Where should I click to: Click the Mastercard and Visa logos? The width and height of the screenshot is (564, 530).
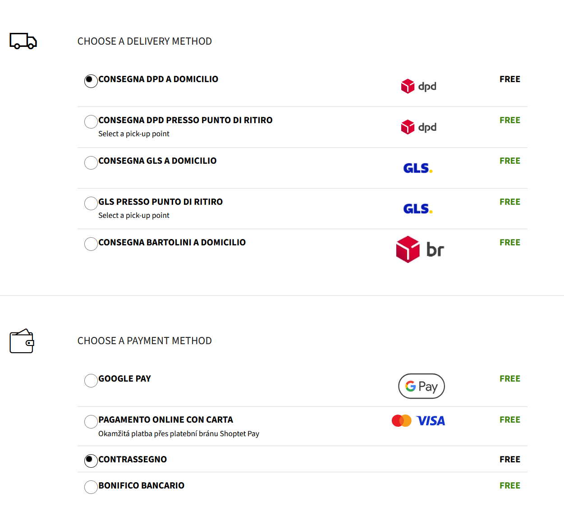point(418,421)
